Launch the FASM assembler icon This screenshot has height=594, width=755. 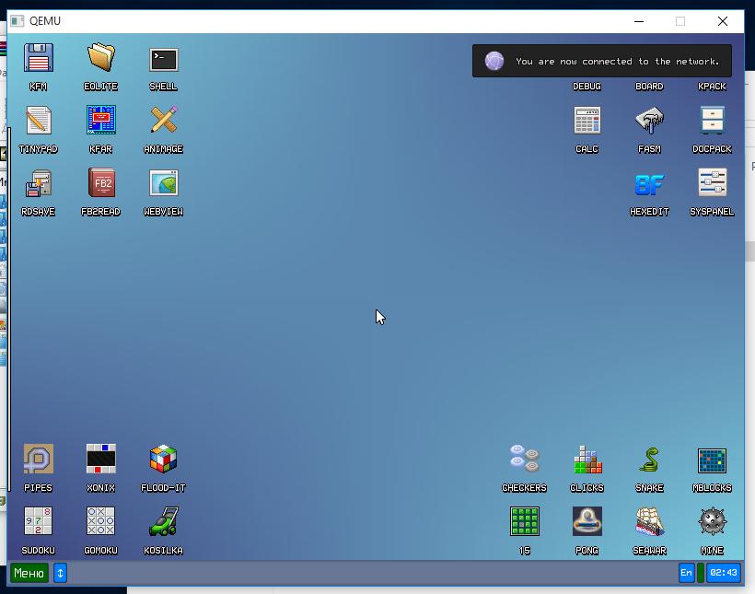(649, 121)
